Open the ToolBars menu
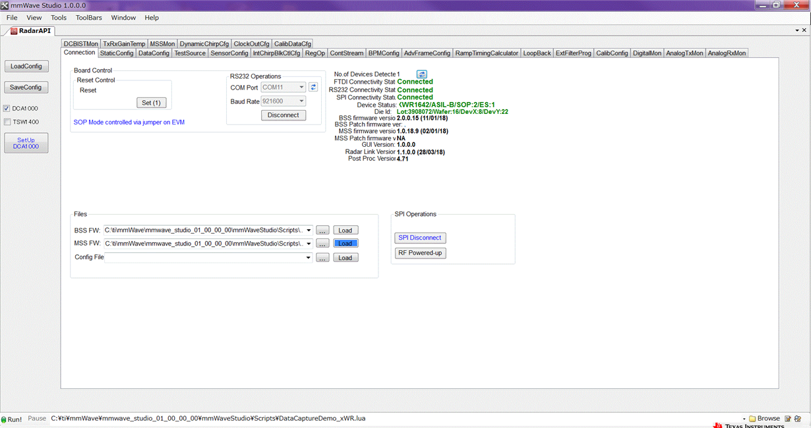811x428 pixels. click(x=88, y=18)
